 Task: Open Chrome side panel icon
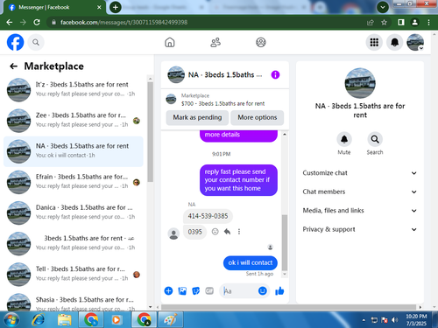pos(401,22)
